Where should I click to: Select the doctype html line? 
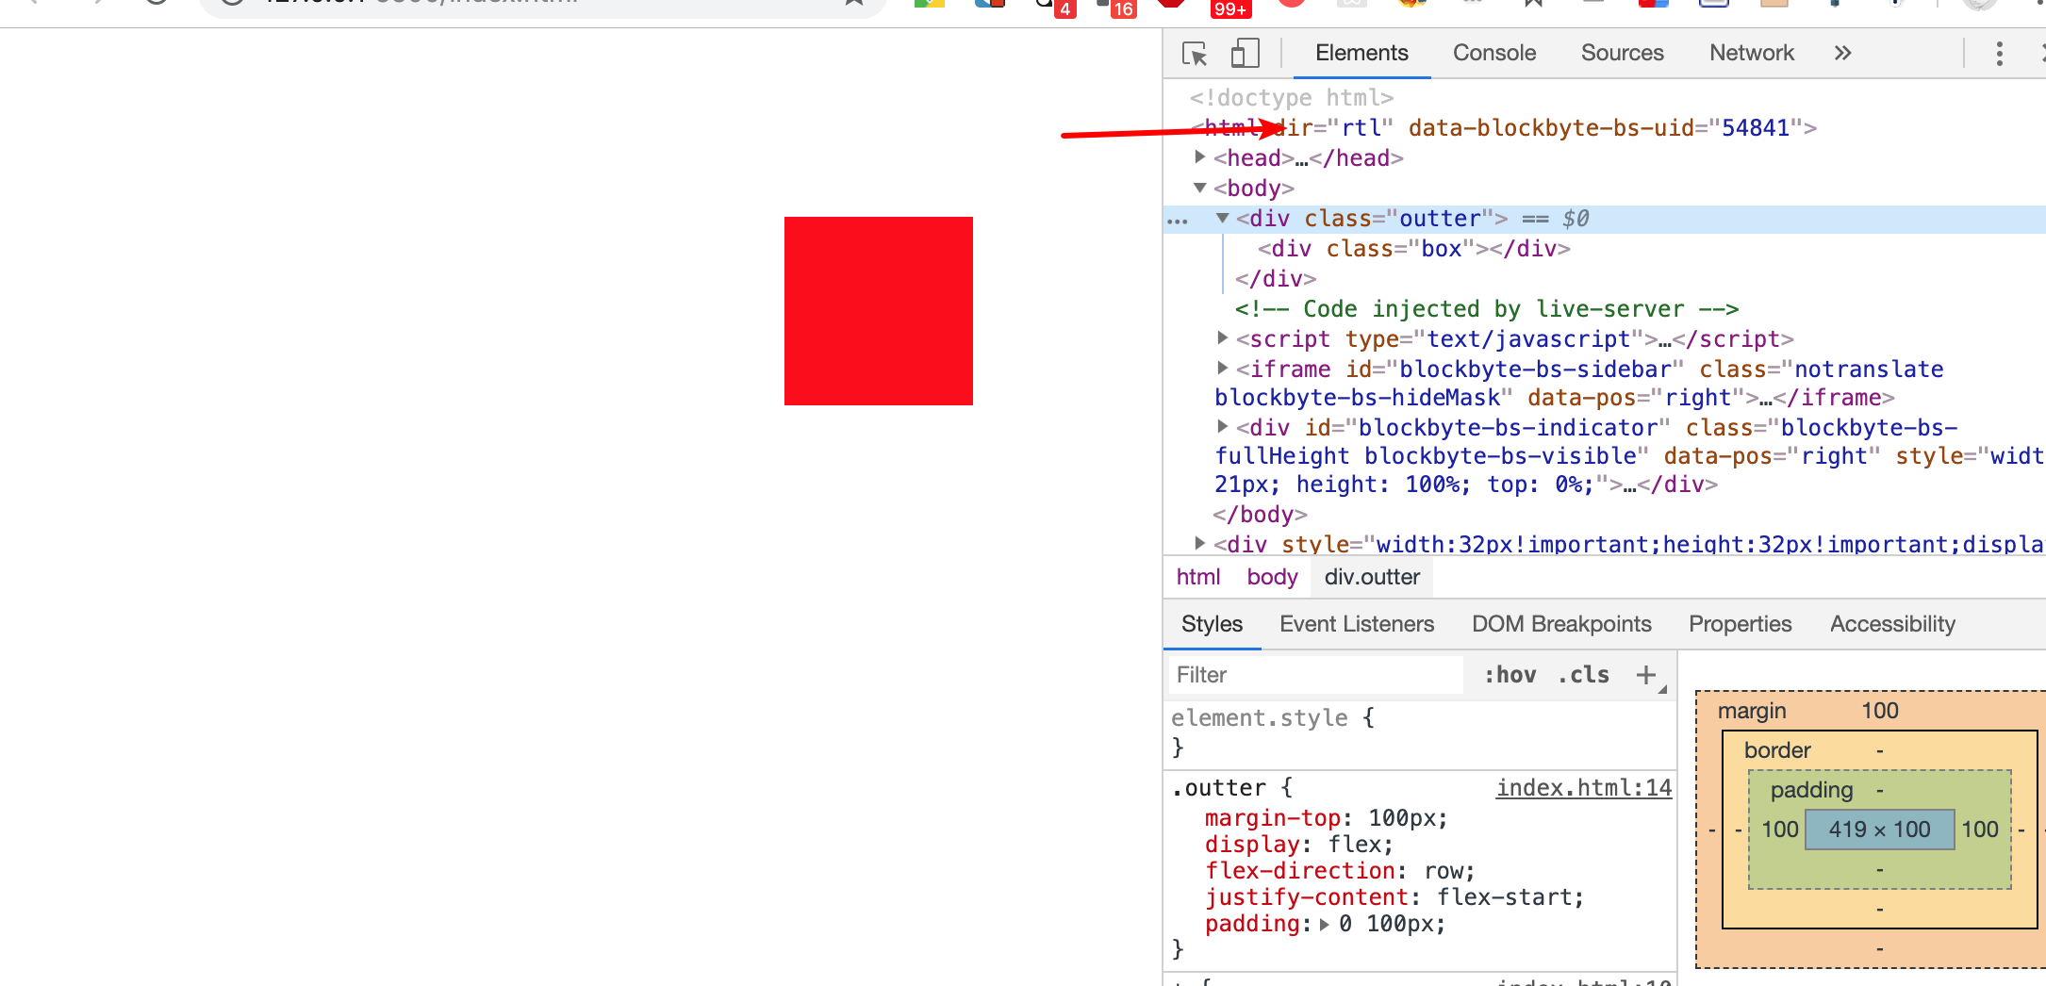click(x=1291, y=98)
